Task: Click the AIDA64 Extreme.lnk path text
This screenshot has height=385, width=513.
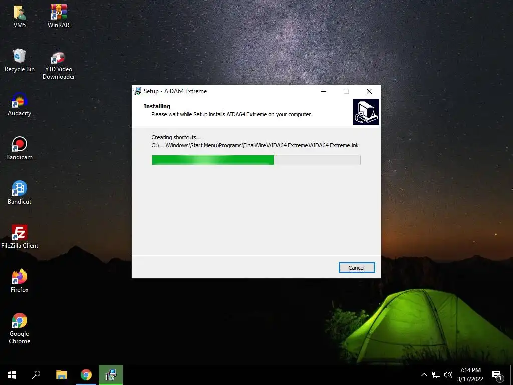Action: [x=255, y=145]
